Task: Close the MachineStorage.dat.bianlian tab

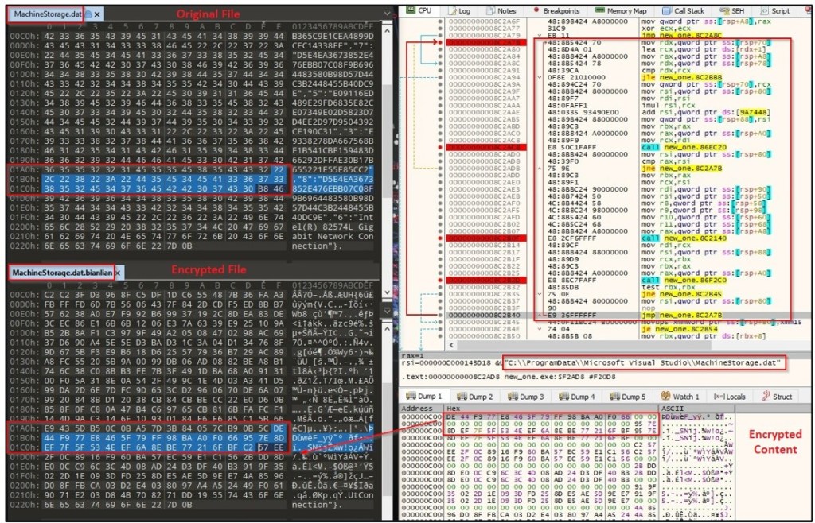Action: tap(118, 273)
